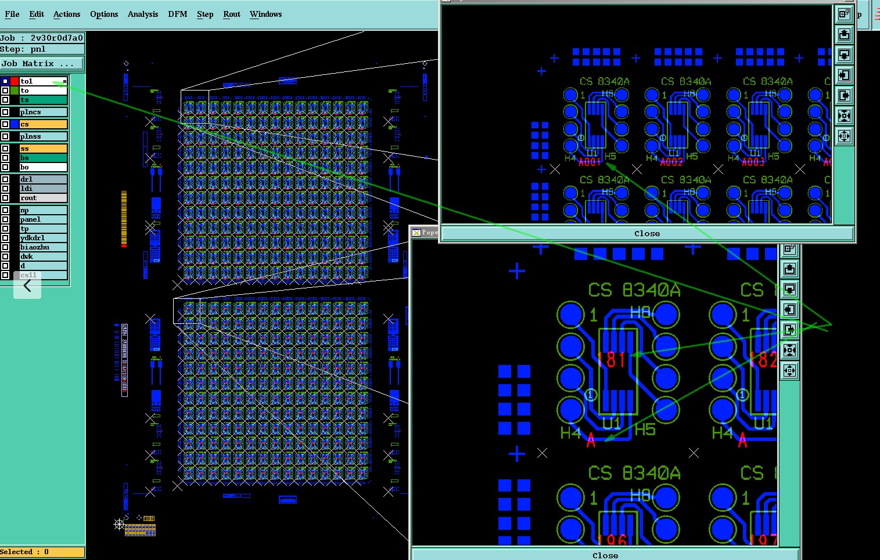Viewport: 880px width, 560px height.
Task: Click pan left icon in lower popup window
Action: click(789, 310)
